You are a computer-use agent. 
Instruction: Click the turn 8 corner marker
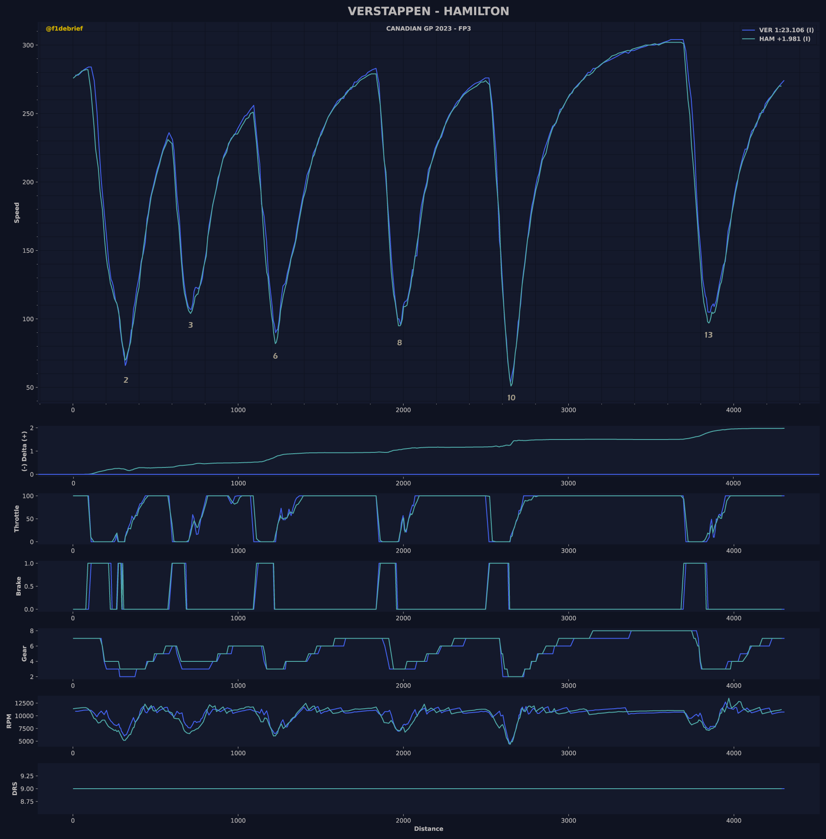click(x=400, y=343)
